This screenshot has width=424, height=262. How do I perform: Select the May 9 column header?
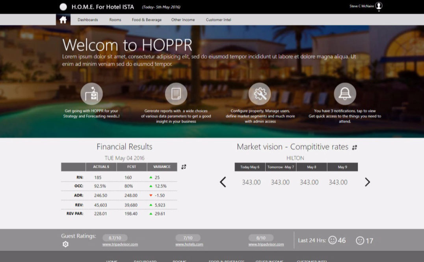[x=342, y=167]
